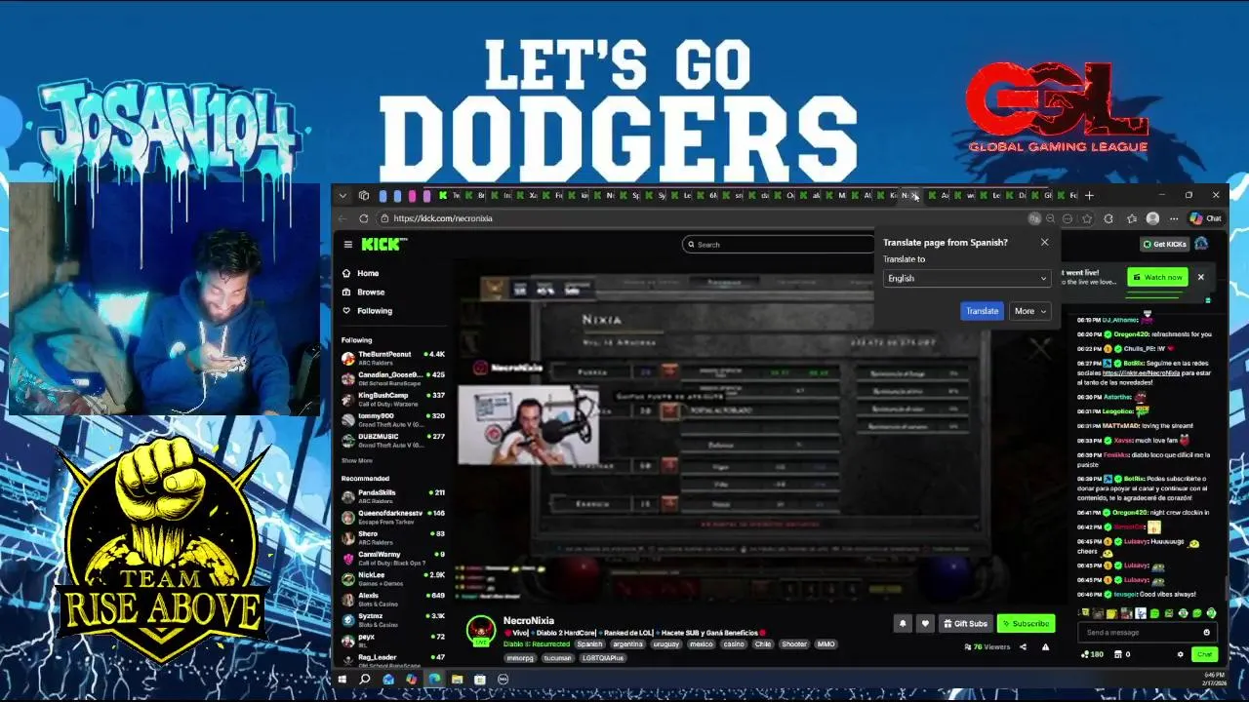The height and width of the screenshot is (702, 1249).
Task: Open KingBushCamp channel in sidebar
Action: (x=393, y=399)
